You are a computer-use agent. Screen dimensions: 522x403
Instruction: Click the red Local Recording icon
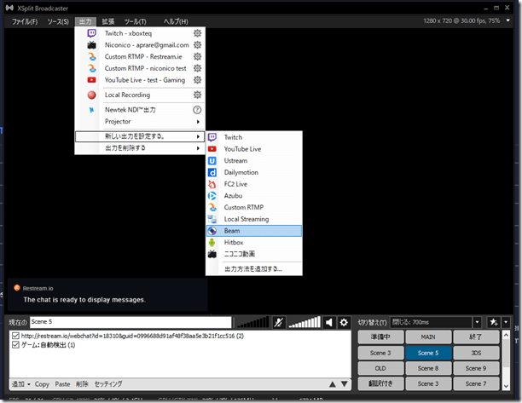pos(91,95)
